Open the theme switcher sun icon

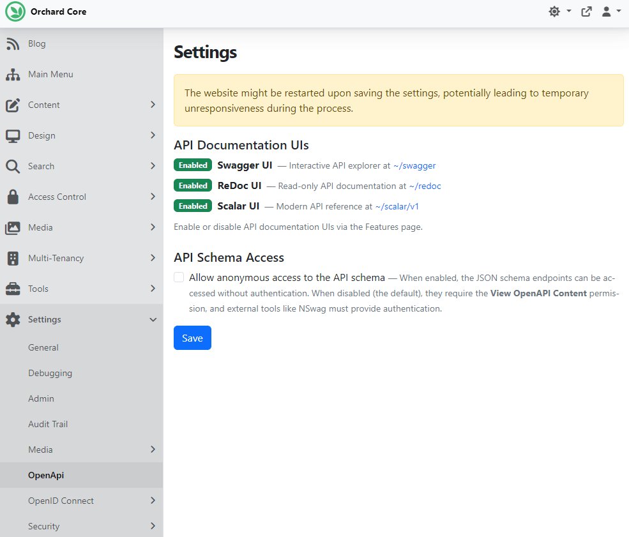[x=554, y=11]
